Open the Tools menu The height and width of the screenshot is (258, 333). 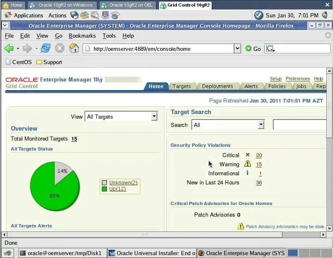[x=109, y=36]
